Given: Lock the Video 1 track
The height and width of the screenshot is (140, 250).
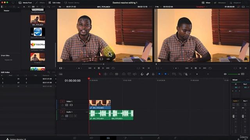Looking at the screenshot, I should pos(62,105).
